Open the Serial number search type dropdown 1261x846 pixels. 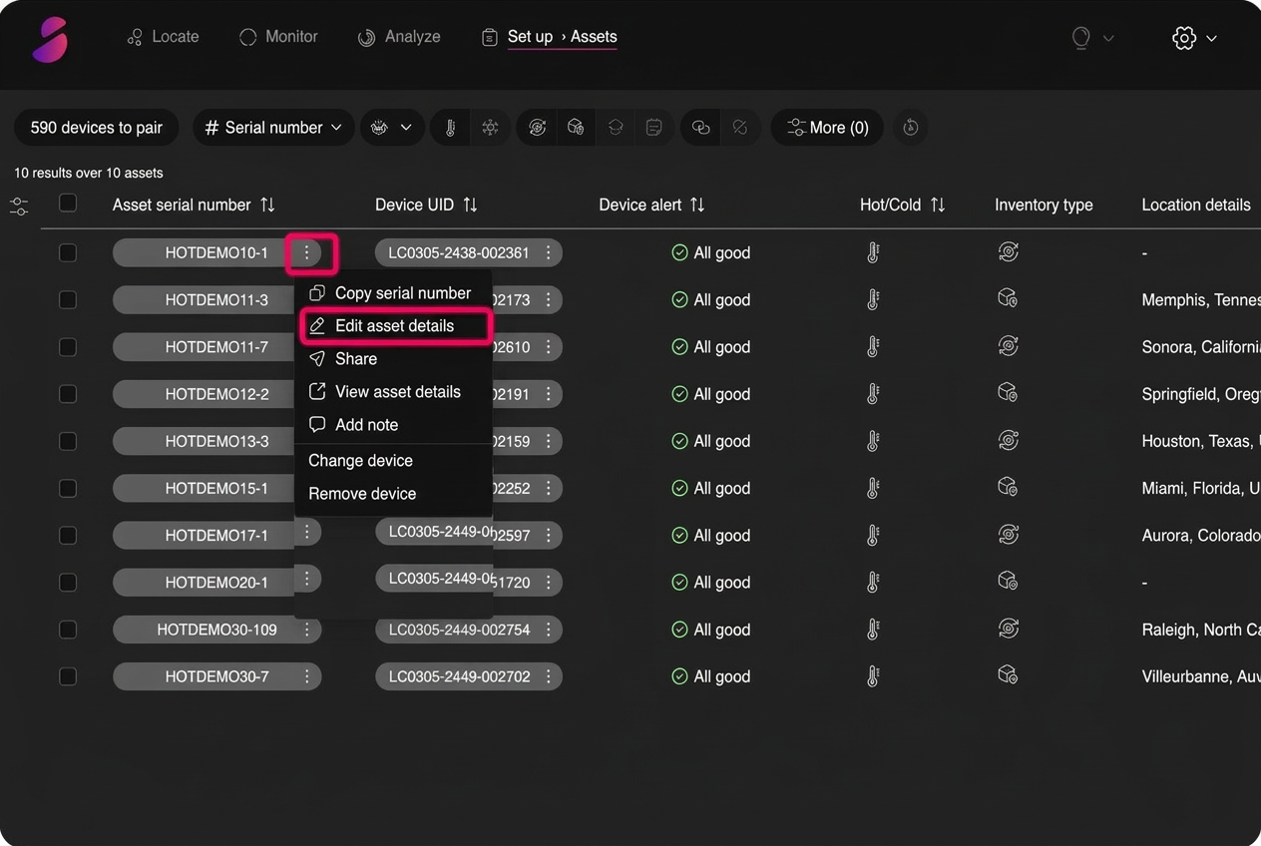[x=273, y=128]
